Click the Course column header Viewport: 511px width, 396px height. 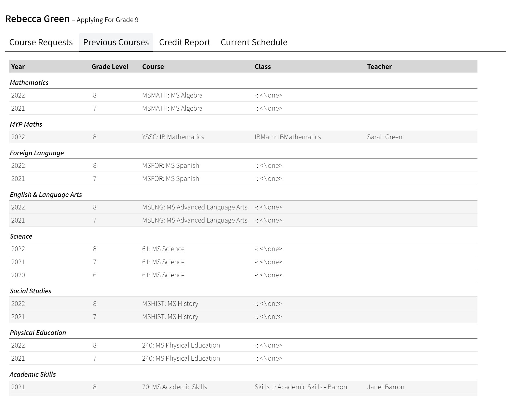coord(153,66)
